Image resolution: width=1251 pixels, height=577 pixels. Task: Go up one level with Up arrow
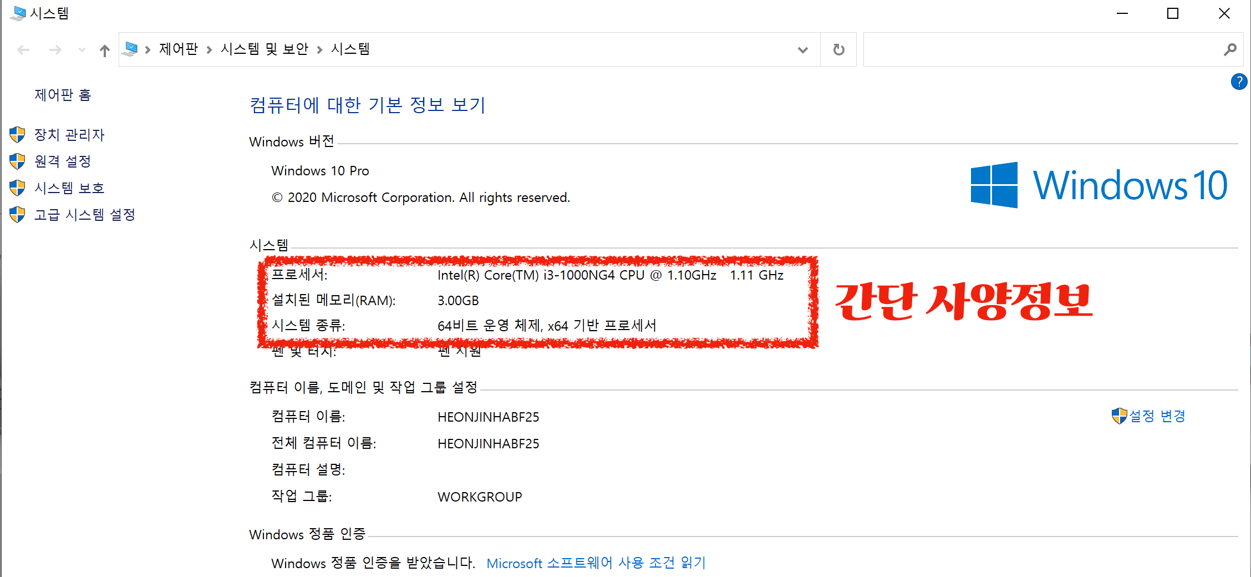point(105,50)
